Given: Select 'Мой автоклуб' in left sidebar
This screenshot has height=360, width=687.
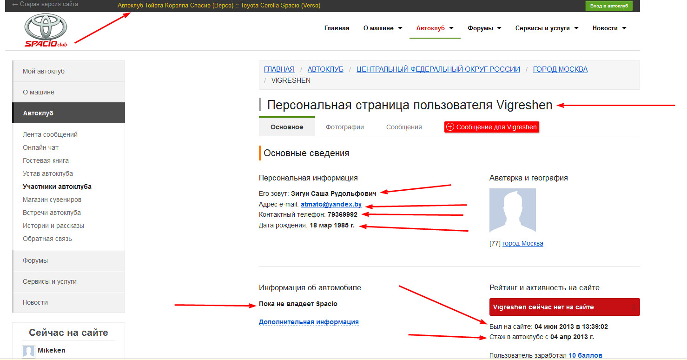Looking at the screenshot, I should click(44, 71).
